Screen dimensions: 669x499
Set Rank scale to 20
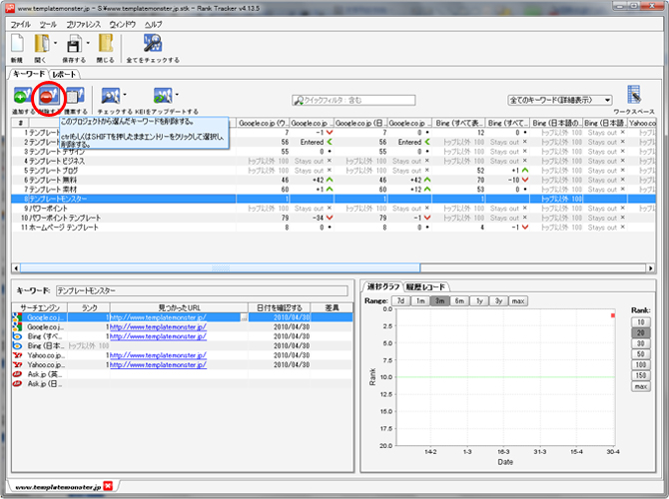tap(640, 333)
